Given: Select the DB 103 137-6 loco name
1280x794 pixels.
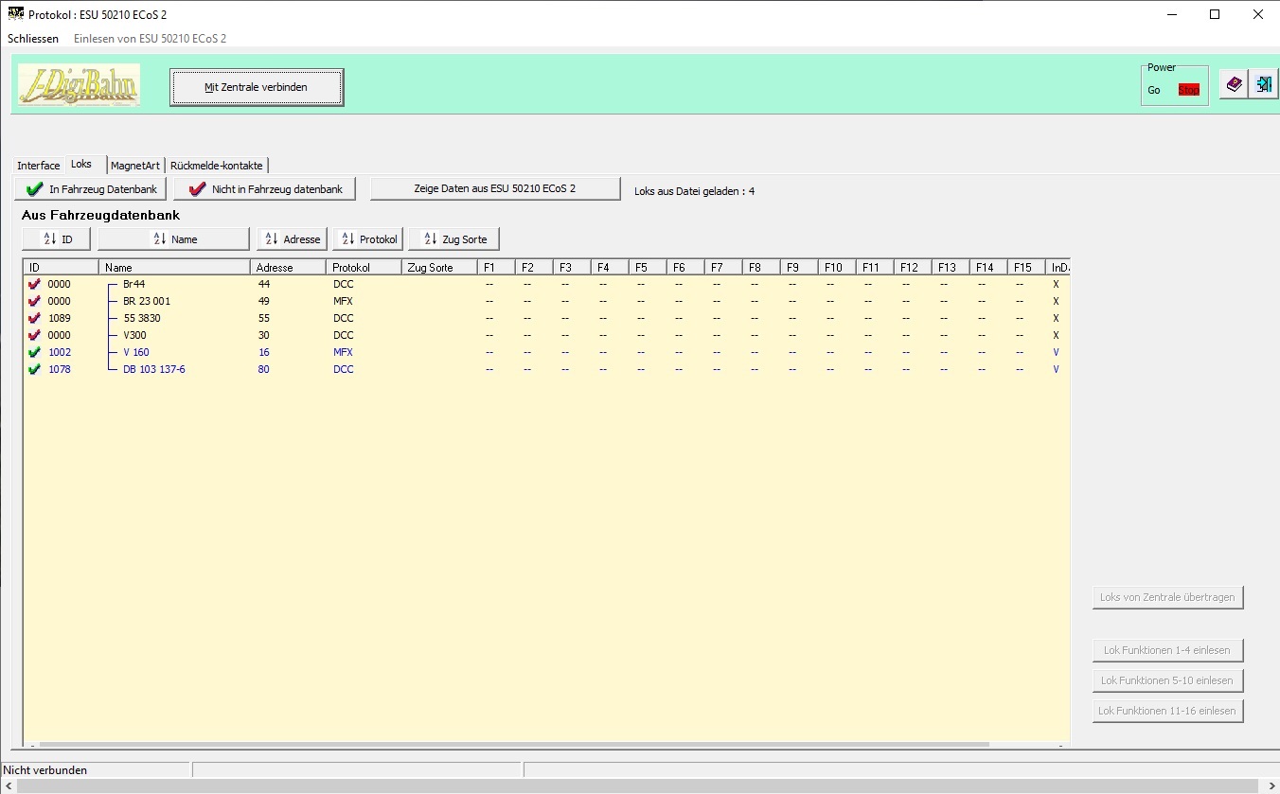Looking at the screenshot, I should coord(154,369).
